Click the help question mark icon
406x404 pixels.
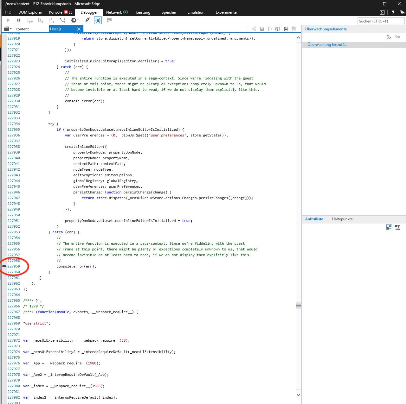coord(393,12)
